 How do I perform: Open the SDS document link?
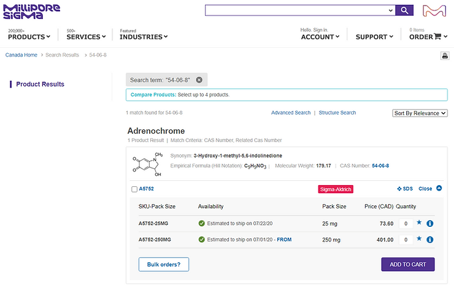[x=404, y=189]
